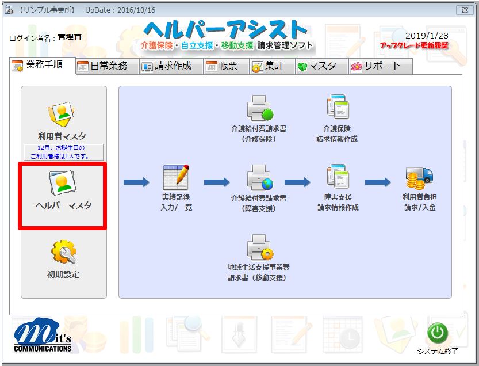Click the アップグレード更新履歴 link
This screenshot has height=366, width=479.
[x=414, y=45]
